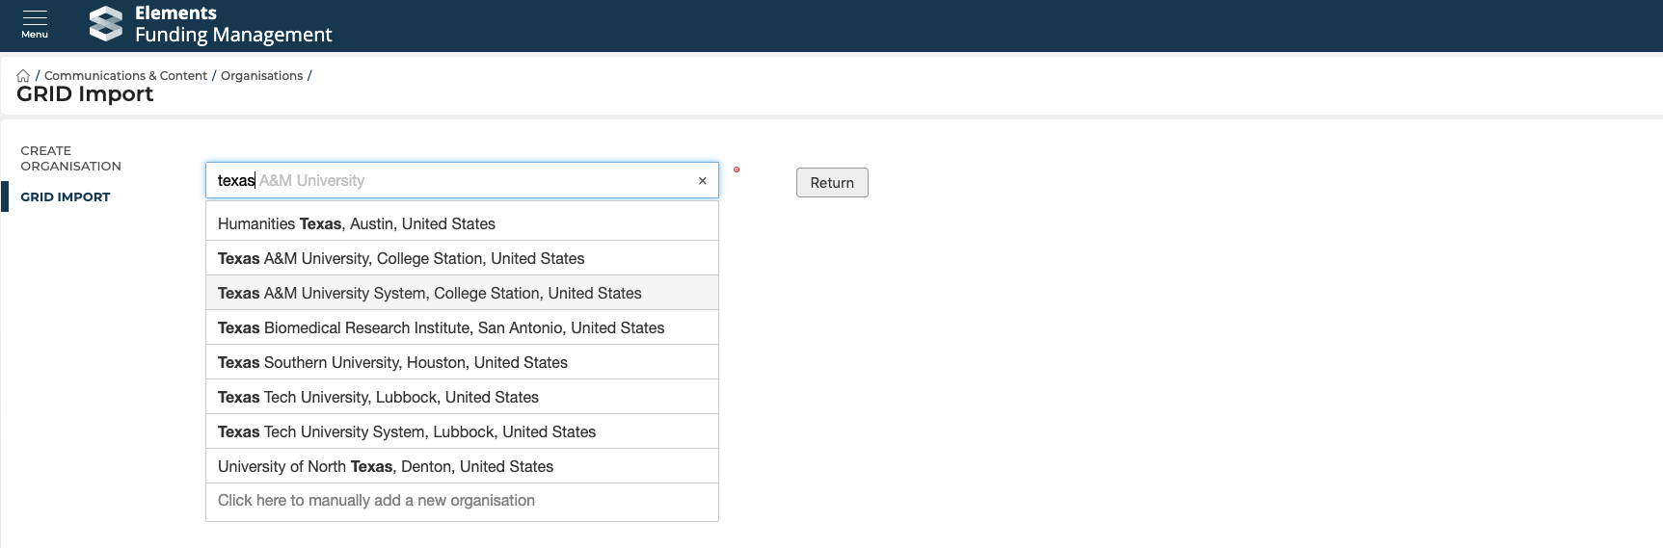Pick Texas Tech University, Lubbock option

pos(378,397)
